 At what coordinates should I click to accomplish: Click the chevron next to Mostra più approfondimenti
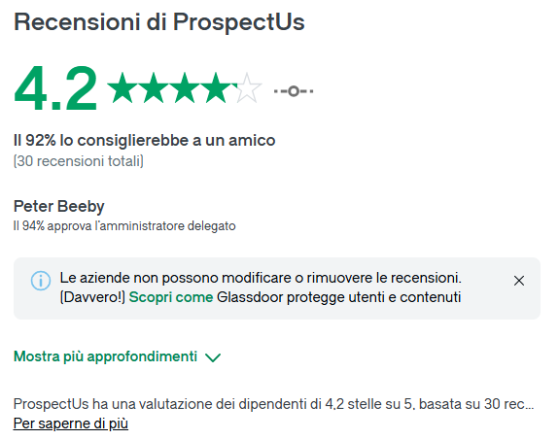pyautogui.click(x=213, y=357)
